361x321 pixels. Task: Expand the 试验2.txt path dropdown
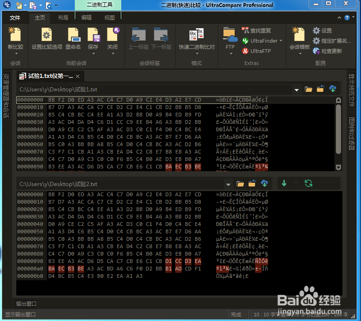[228, 184]
